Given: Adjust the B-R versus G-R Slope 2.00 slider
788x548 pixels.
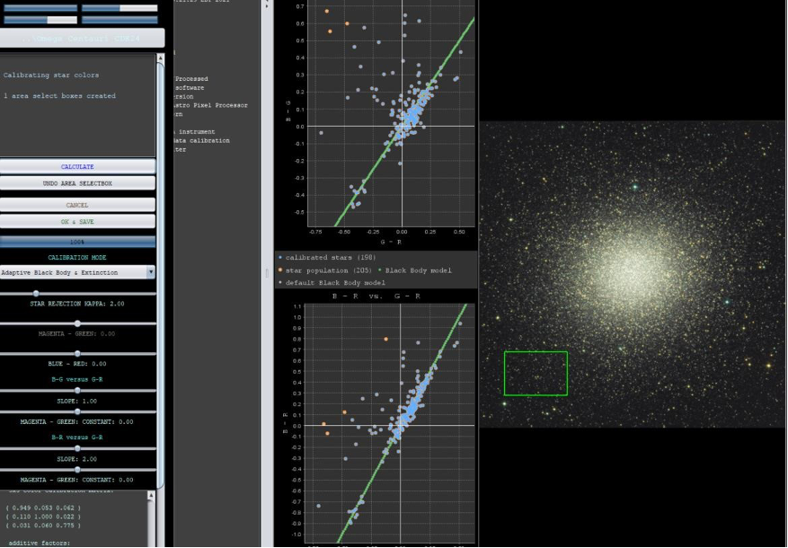Looking at the screenshot, I should [77, 448].
